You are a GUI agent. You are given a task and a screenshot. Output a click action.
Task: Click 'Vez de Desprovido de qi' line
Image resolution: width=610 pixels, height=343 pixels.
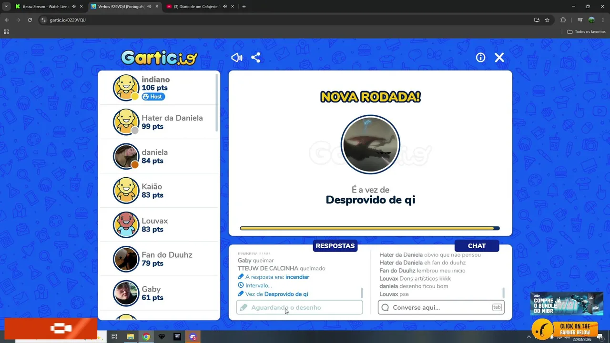[273, 294]
